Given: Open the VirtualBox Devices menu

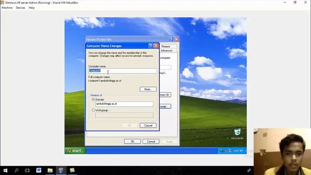Looking at the screenshot, I should pyautogui.click(x=20, y=8).
